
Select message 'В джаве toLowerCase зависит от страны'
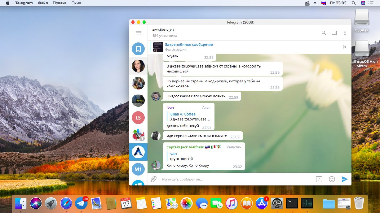(223, 69)
